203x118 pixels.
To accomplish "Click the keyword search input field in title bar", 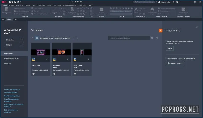I will [x=144, y=2].
